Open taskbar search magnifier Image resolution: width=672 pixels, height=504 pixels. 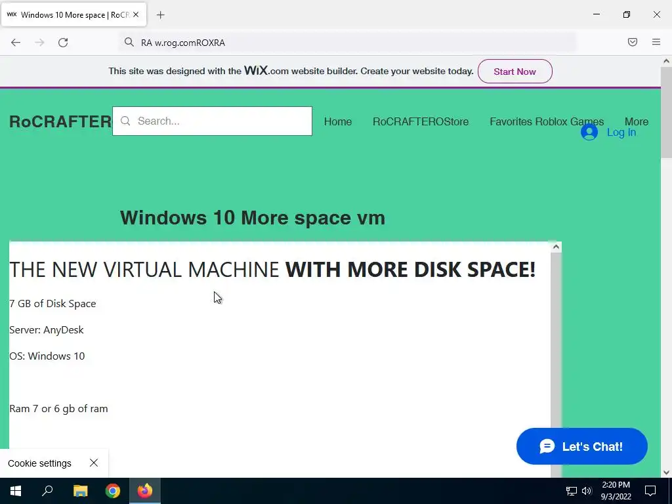tap(47, 491)
